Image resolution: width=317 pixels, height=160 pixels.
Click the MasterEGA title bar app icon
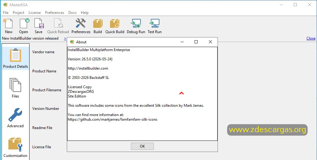tap(6, 5)
